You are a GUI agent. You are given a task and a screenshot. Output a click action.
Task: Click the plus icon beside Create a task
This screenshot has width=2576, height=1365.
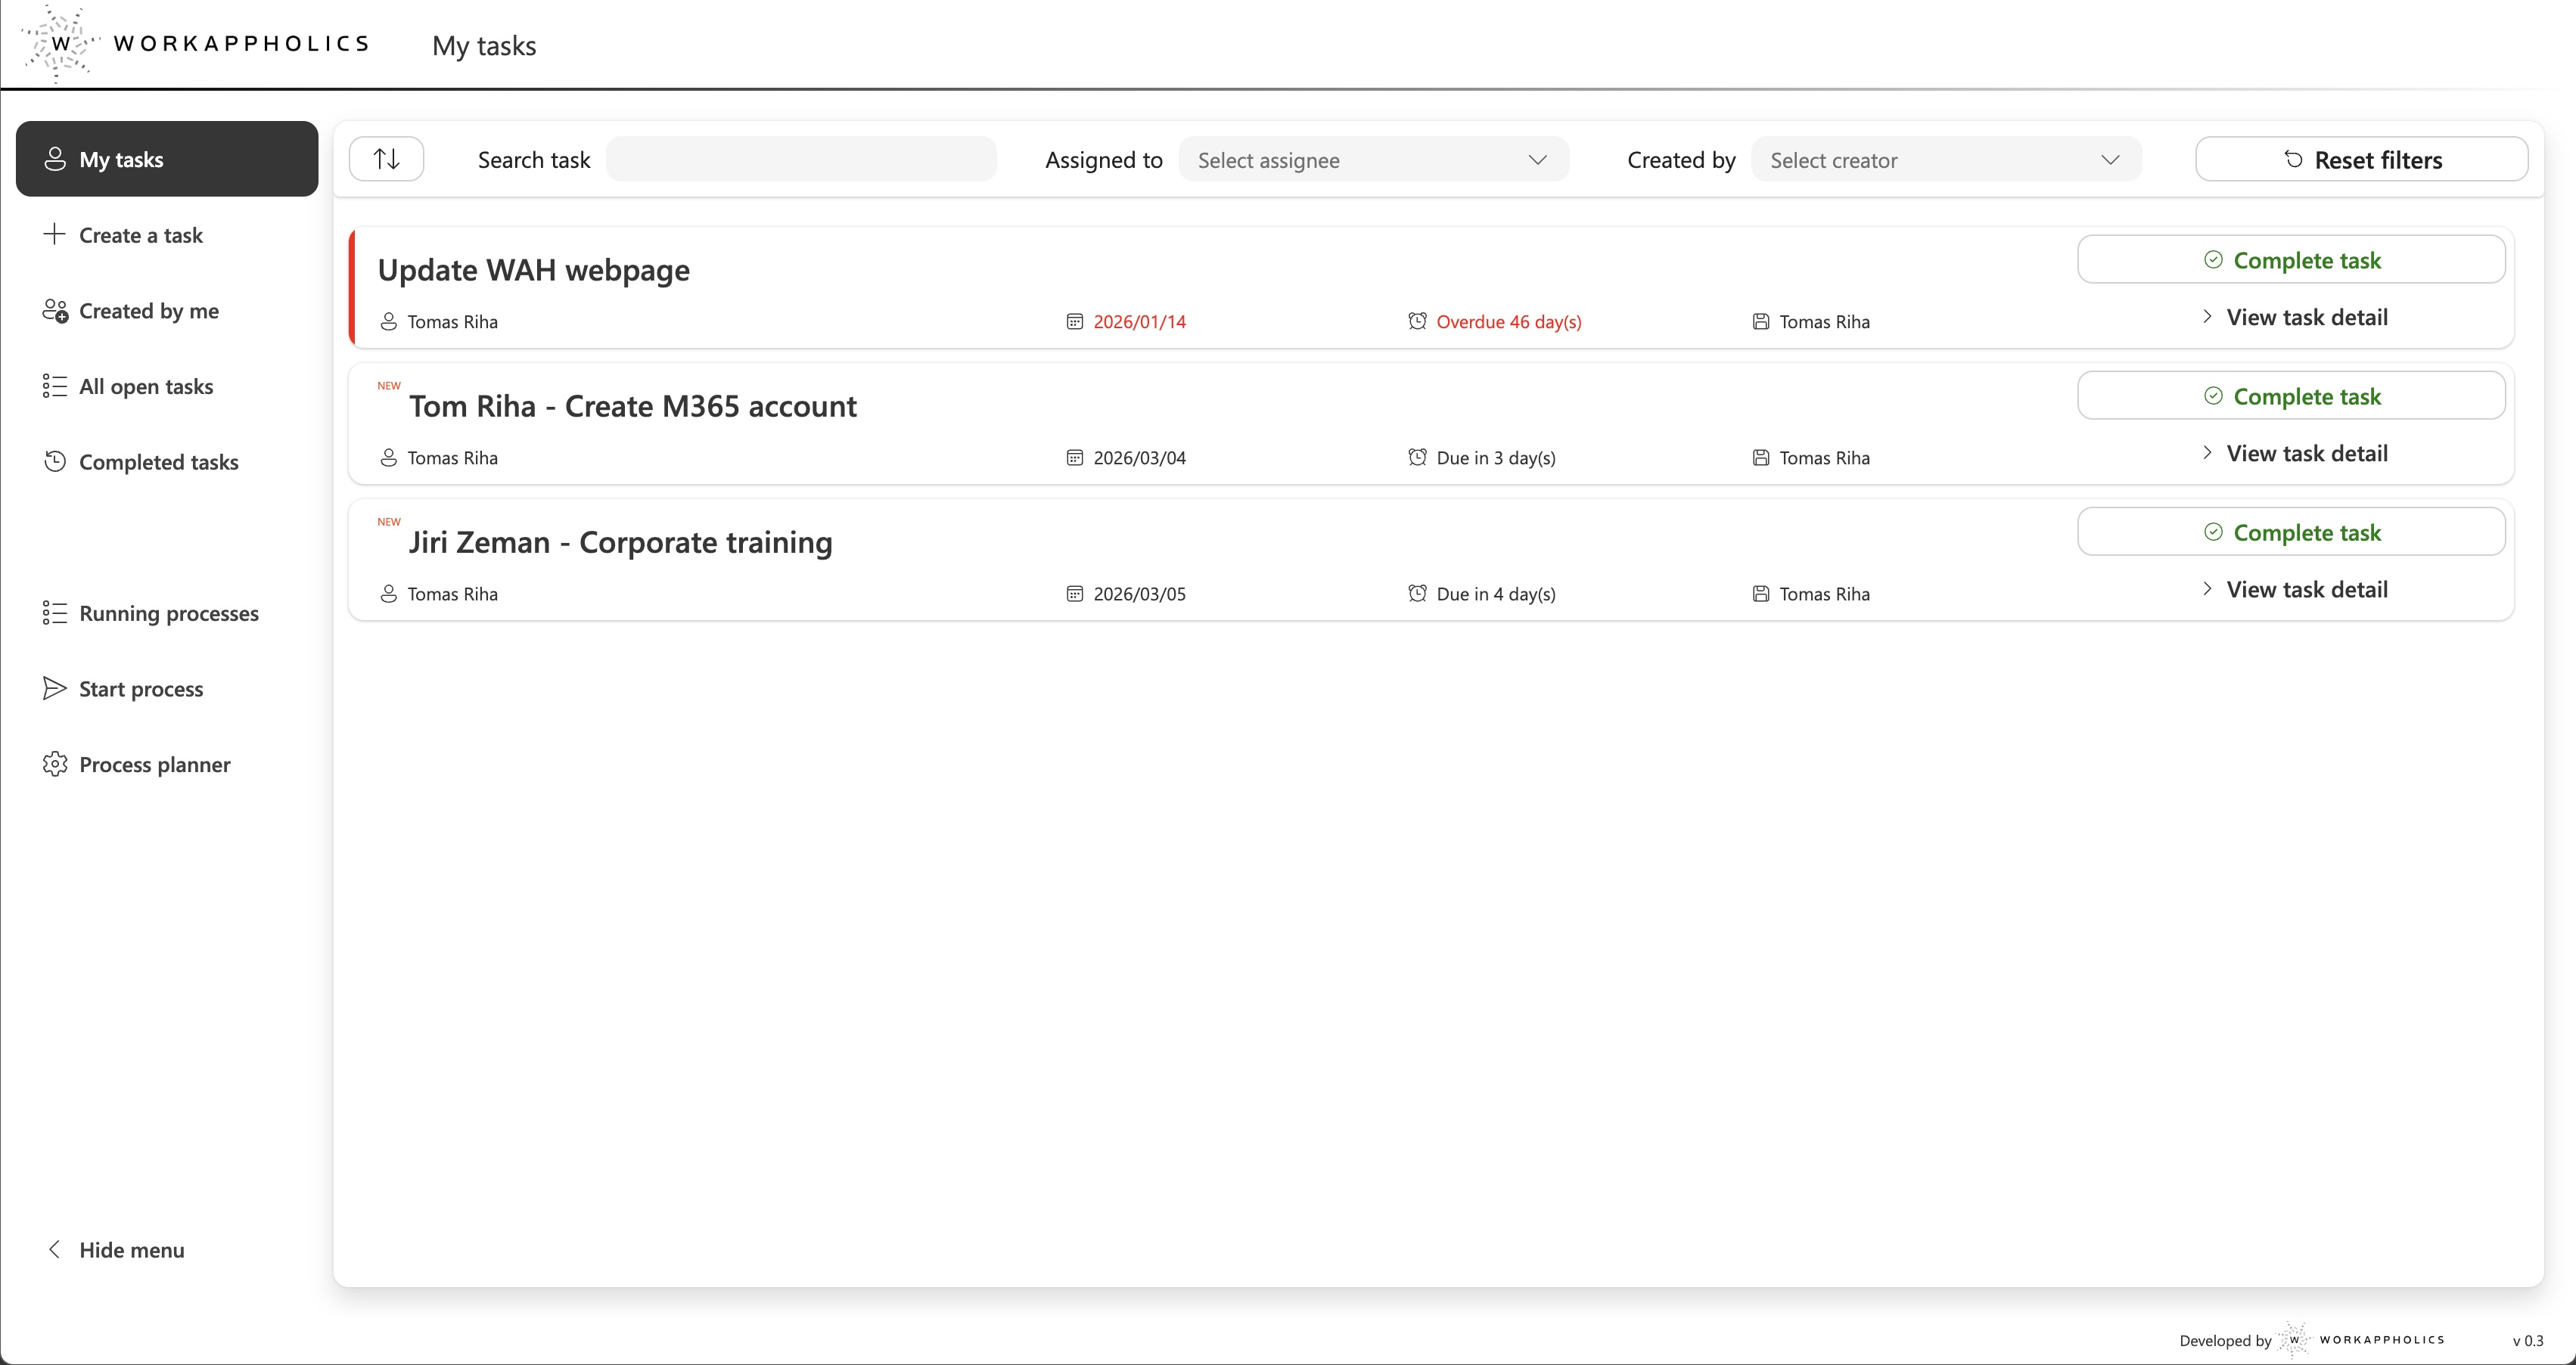point(54,235)
